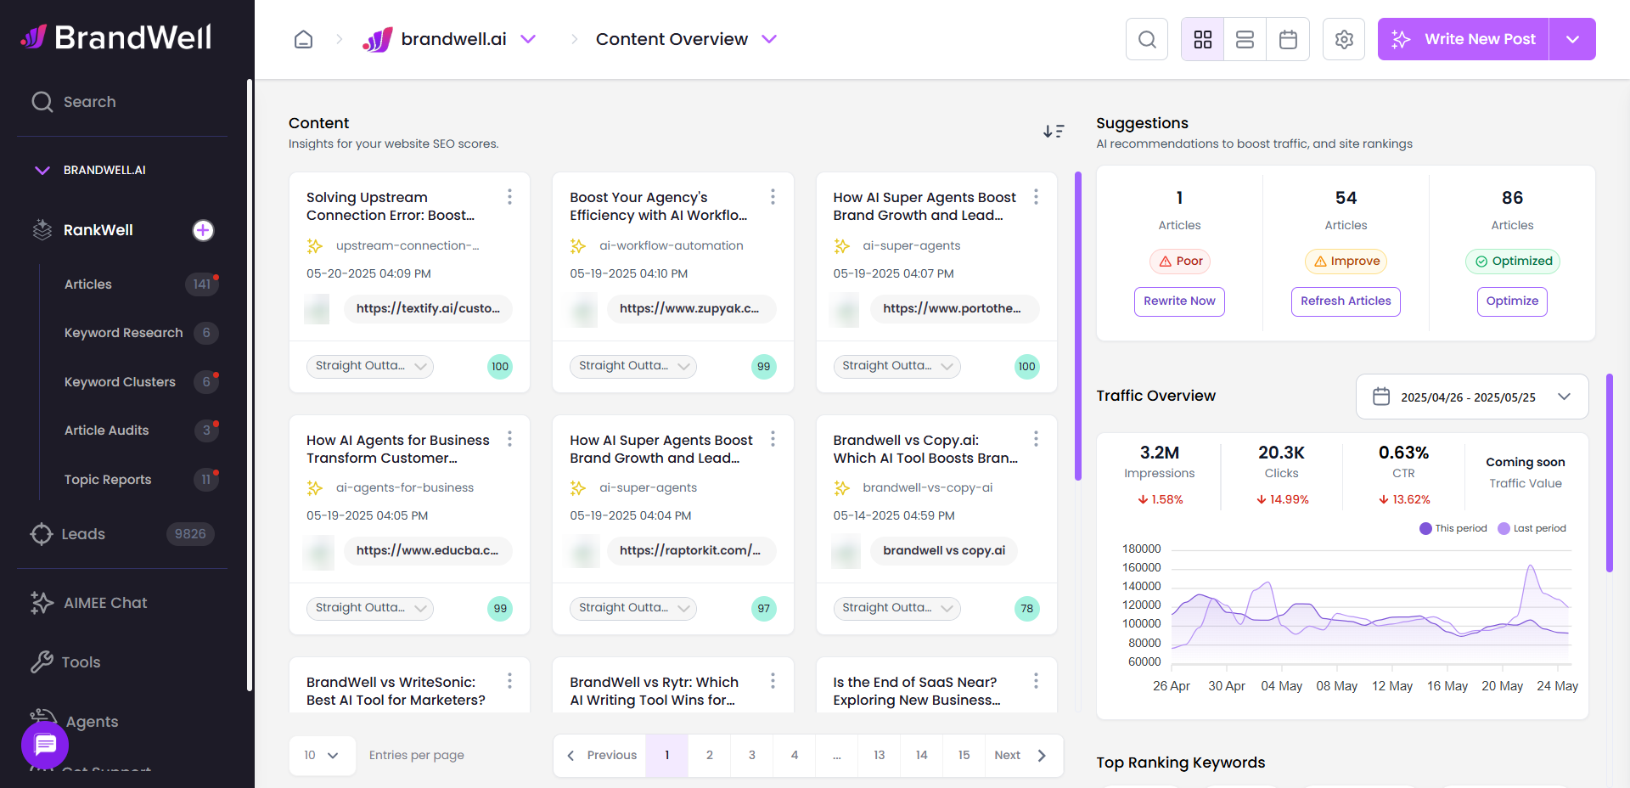
Task: Click the content list vertical scrollbar
Action: pos(1078,326)
